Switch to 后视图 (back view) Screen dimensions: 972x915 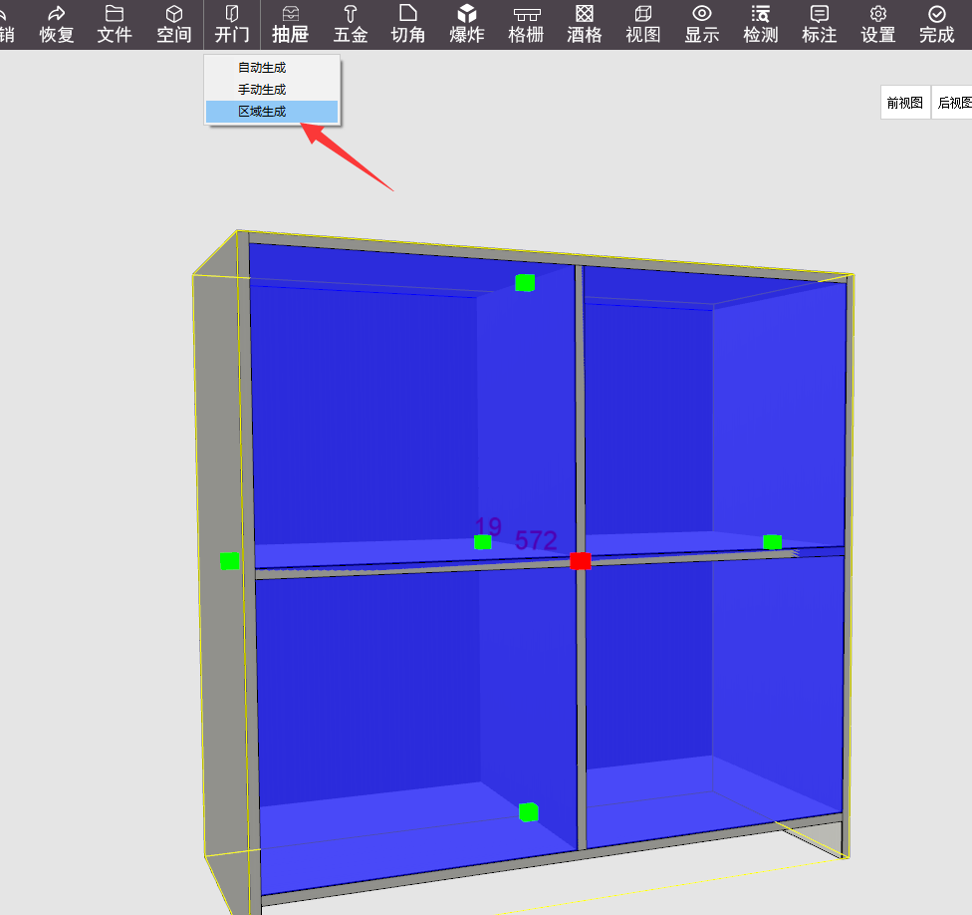pos(952,103)
